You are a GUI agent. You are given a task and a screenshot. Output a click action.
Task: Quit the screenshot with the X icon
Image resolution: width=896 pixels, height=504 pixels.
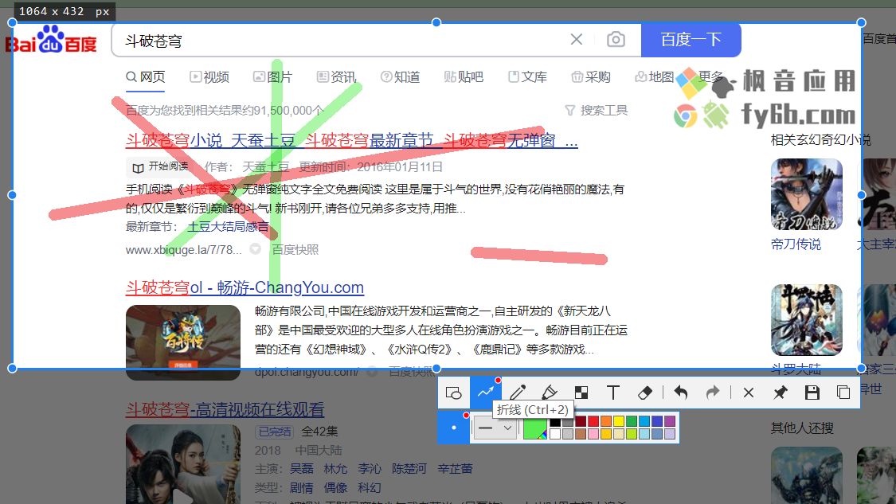click(x=748, y=393)
